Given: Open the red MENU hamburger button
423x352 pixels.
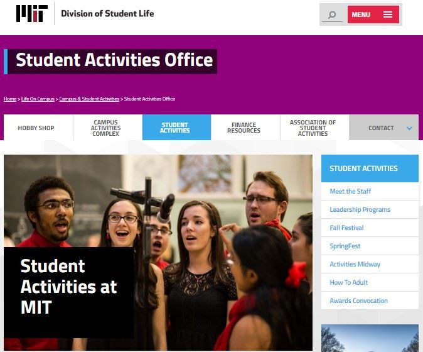Looking at the screenshot, I should point(373,14).
